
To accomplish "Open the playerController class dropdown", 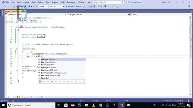I will pyautogui.click(x=98, y=14).
